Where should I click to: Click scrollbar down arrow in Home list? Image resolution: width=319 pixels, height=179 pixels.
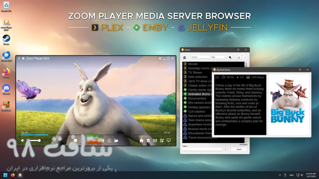click(246, 141)
